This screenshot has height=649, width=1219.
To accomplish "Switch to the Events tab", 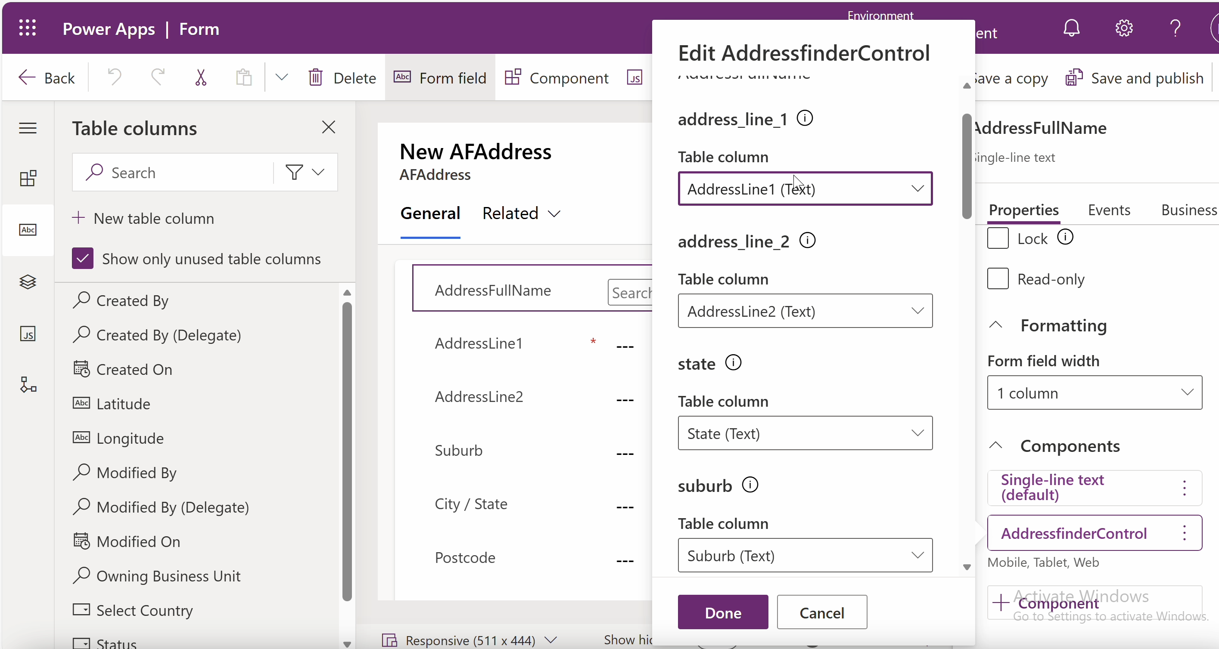I will [1109, 210].
